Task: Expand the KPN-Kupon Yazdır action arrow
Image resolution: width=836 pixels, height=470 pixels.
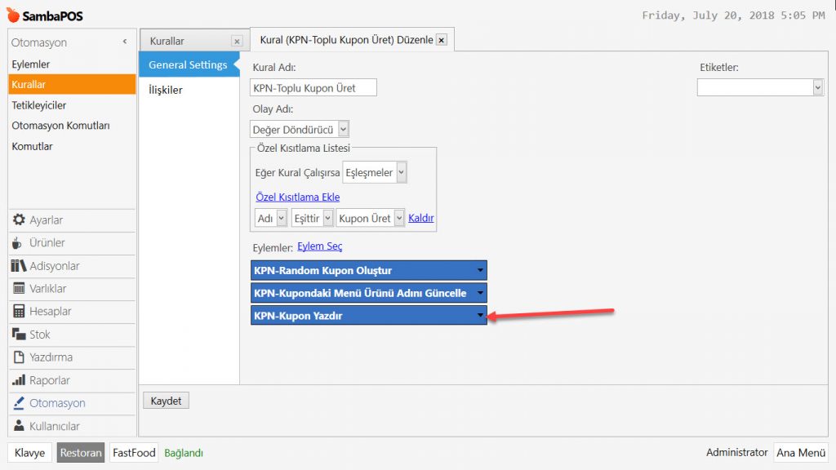Action: coord(480,316)
